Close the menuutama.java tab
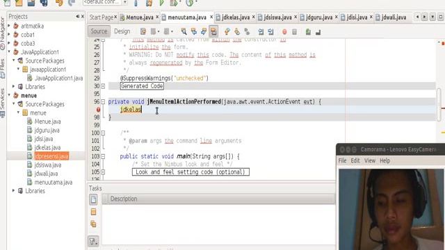 (x=211, y=17)
